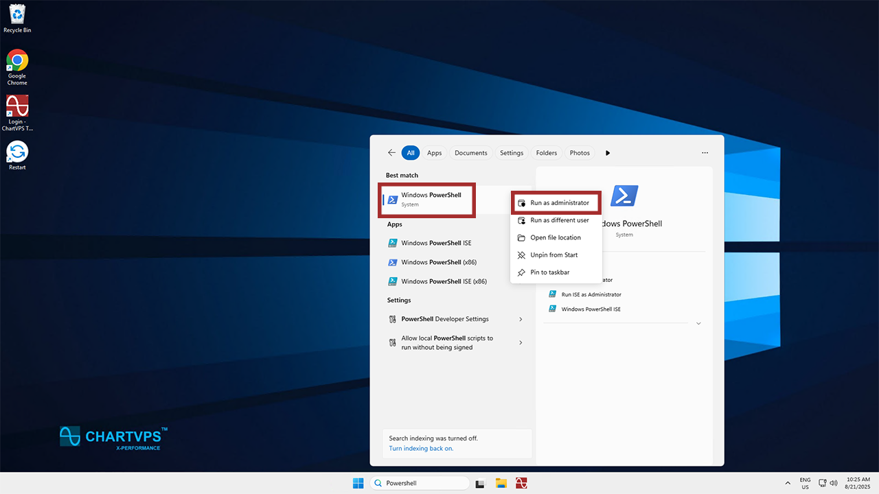The height and width of the screenshot is (494, 879).
Task: Expand PowerShell Developer Settings chevron
Action: [521, 319]
